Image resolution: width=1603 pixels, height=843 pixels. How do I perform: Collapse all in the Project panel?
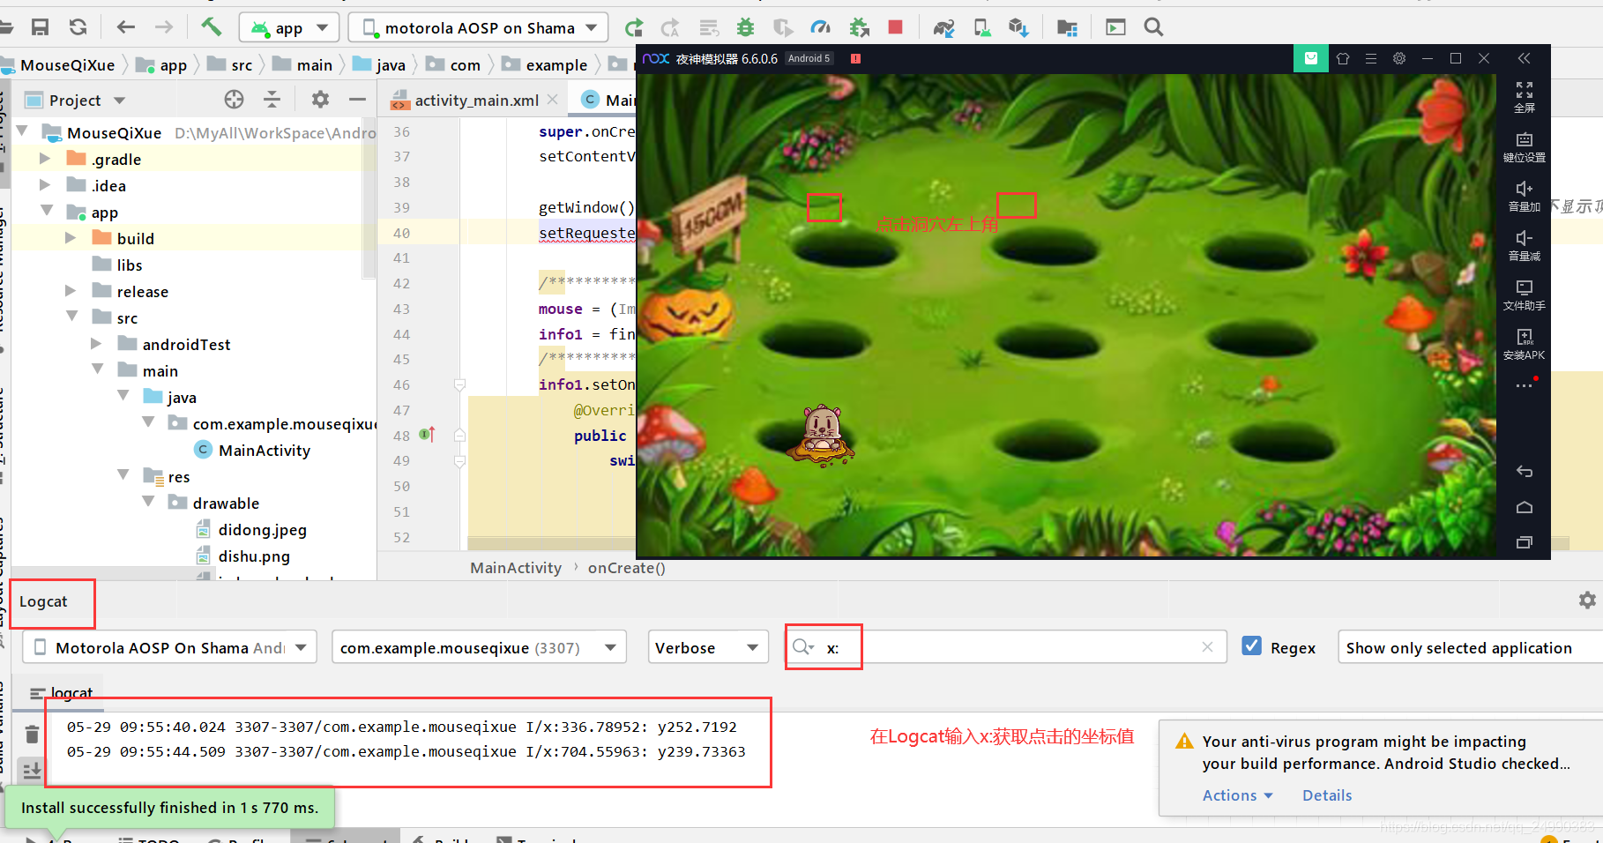click(x=272, y=100)
